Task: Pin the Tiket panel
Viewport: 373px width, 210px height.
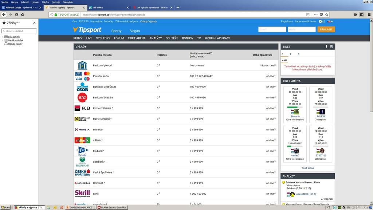Action: [x=326, y=47]
